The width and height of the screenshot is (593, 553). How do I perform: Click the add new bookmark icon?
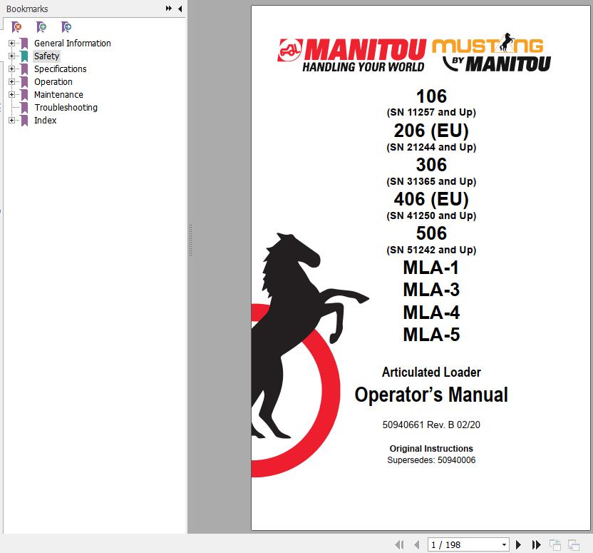[41, 27]
